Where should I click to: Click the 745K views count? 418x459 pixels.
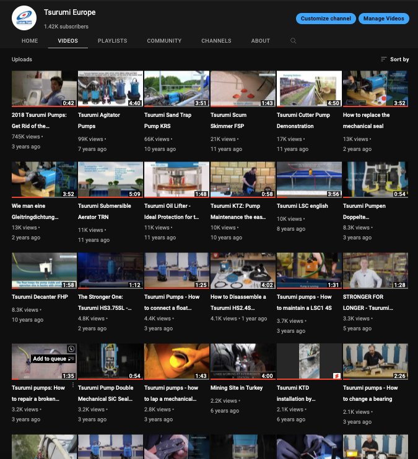(25, 137)
